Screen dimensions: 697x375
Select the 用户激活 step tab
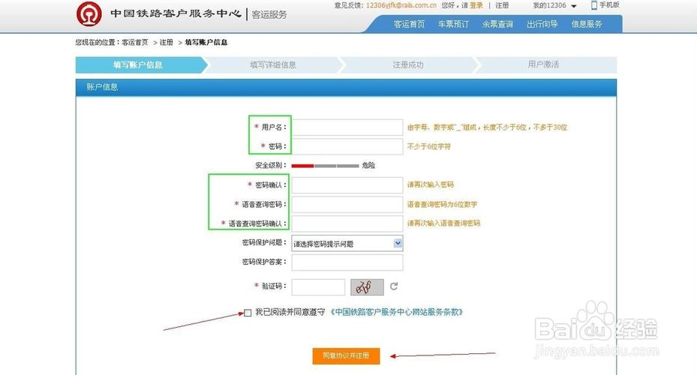543,64
